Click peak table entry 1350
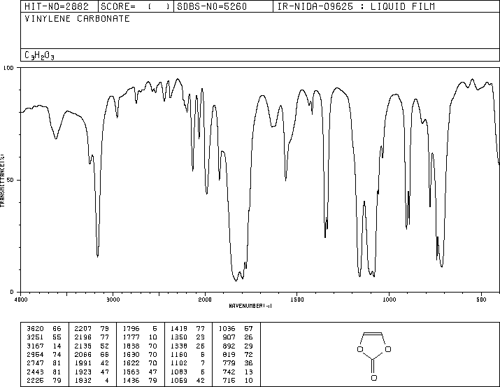 click(179, 337)
